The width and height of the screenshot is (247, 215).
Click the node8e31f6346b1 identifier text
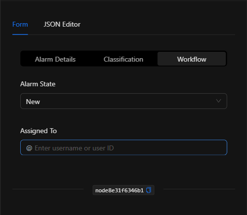point(120,190)
